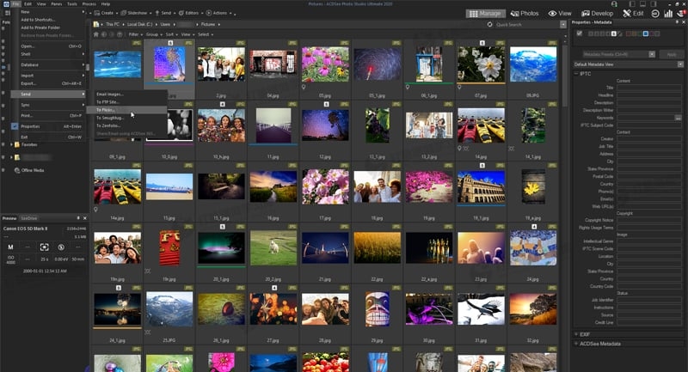
Task: Toggle the metadata tag checkbox in Properties
Action: coord(579,34)
